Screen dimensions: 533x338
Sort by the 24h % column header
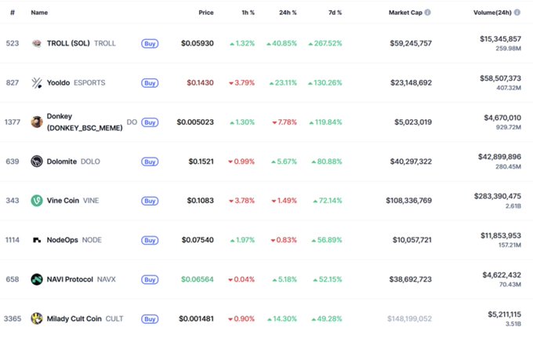click(x=288, y=13)
